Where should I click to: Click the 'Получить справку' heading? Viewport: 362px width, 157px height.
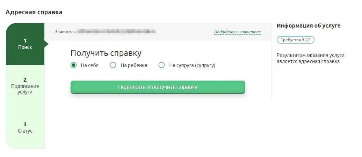coord(106,53)
